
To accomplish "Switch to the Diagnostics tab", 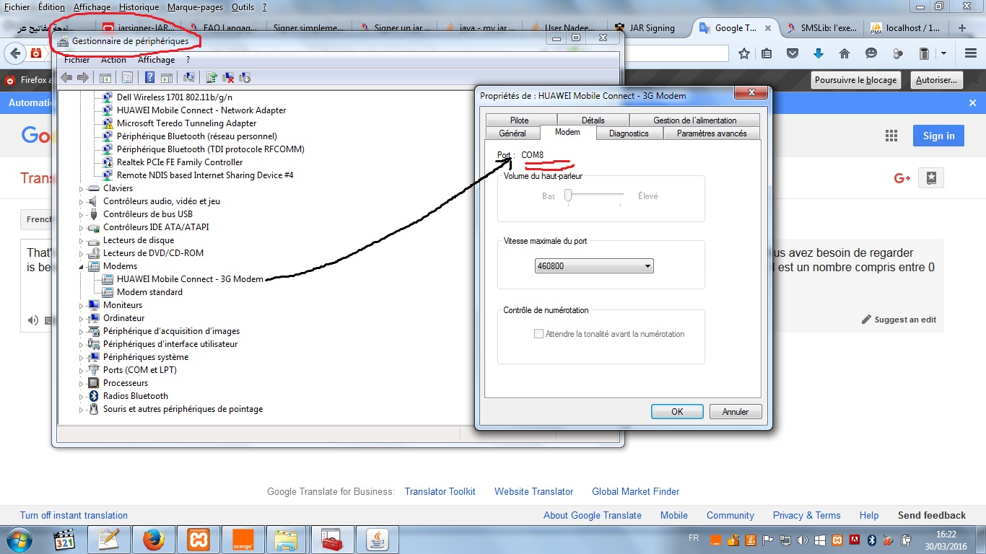I will coord(629,133).
